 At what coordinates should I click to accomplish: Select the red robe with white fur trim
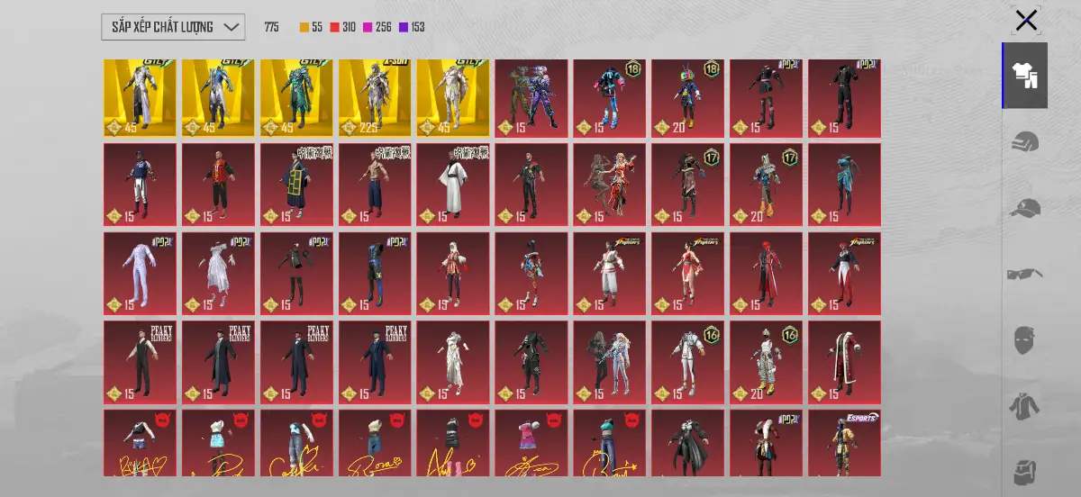pos(845,362)
